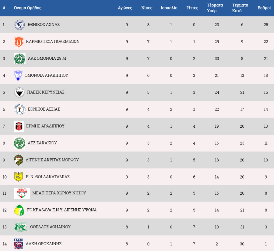This screenshot has height=251, width=274.
Task: Click the ΕΡΜΗΣ ΑΡΑΔΙΠΠΟΥ red-black logo
Action: 19,126
